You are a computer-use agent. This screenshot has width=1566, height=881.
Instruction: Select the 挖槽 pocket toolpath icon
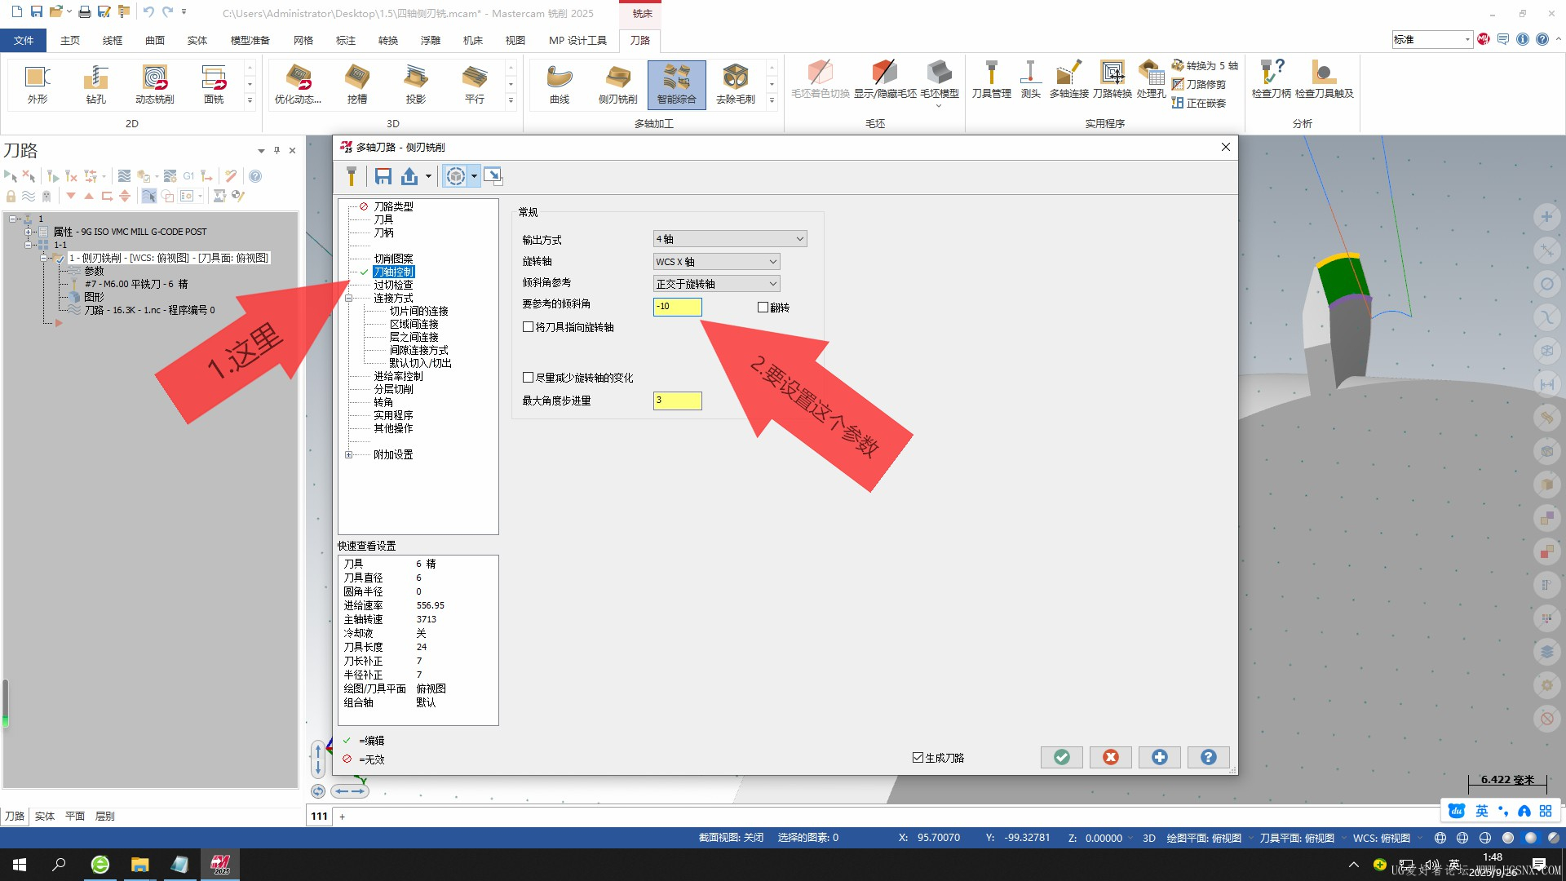point(356,84)
